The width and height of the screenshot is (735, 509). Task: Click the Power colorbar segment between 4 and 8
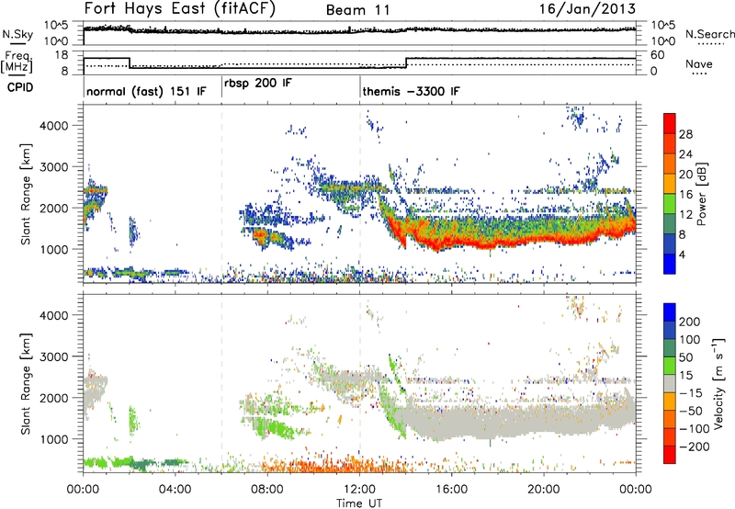pyautogui.click(x=670, y=244)
